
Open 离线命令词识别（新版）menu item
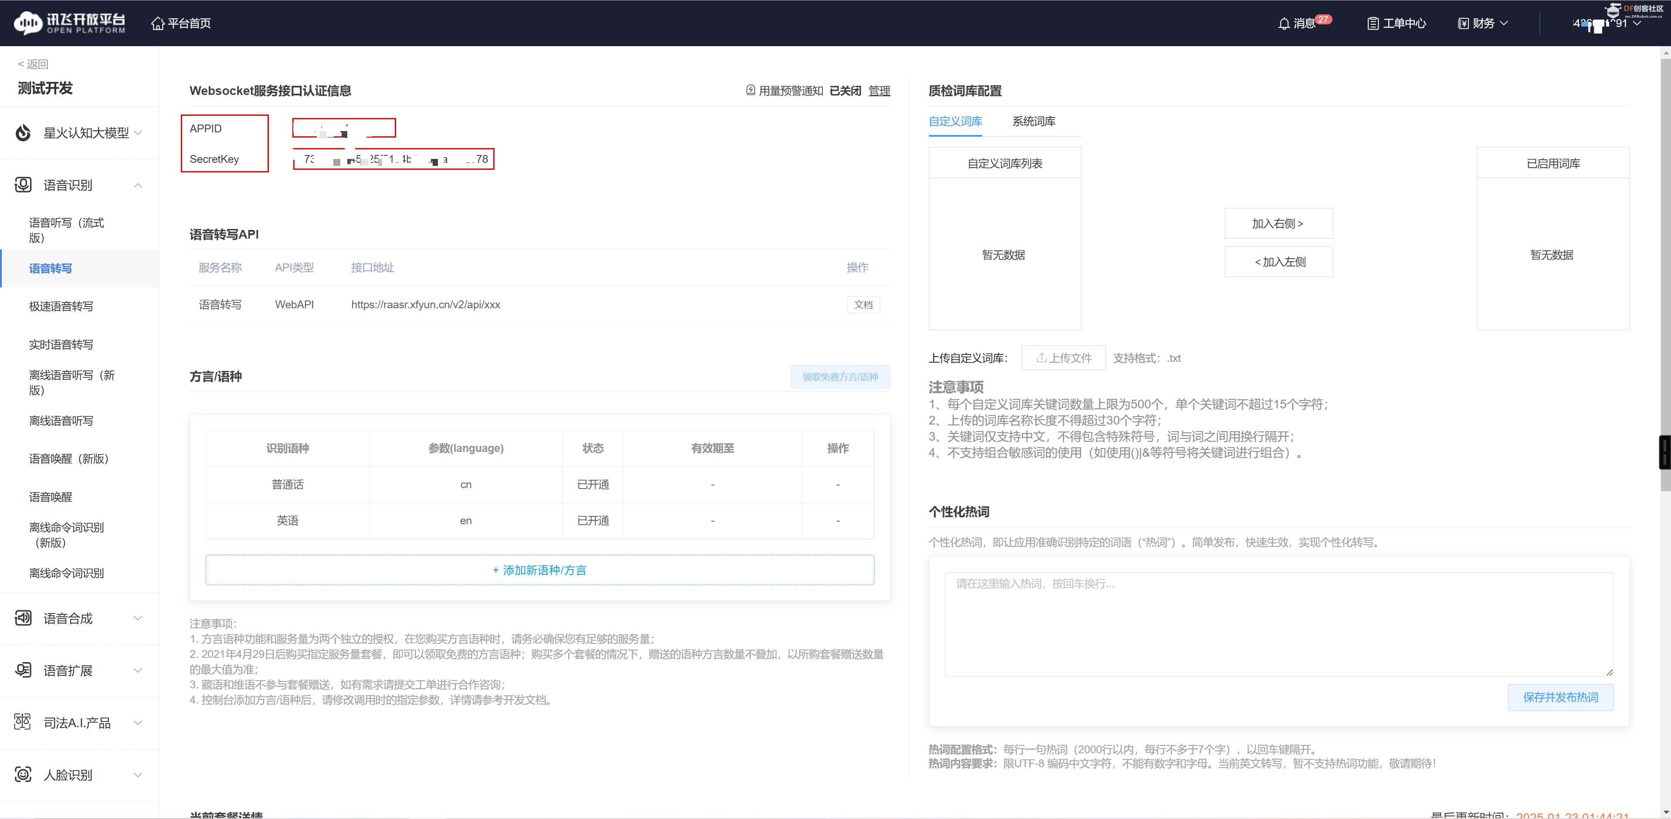[67, 534]
